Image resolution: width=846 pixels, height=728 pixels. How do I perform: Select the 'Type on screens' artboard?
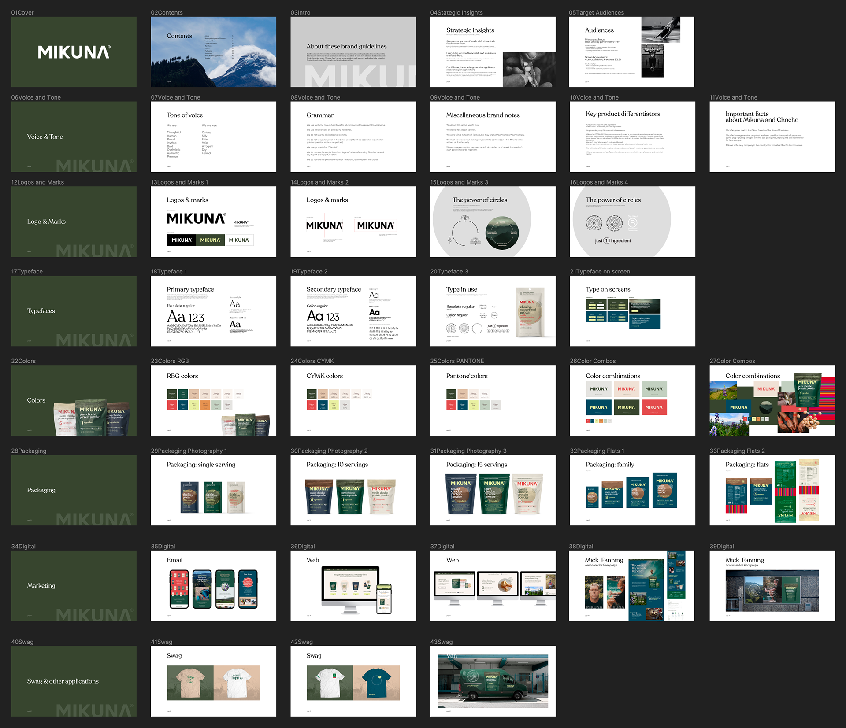click(x=632, y=311)
